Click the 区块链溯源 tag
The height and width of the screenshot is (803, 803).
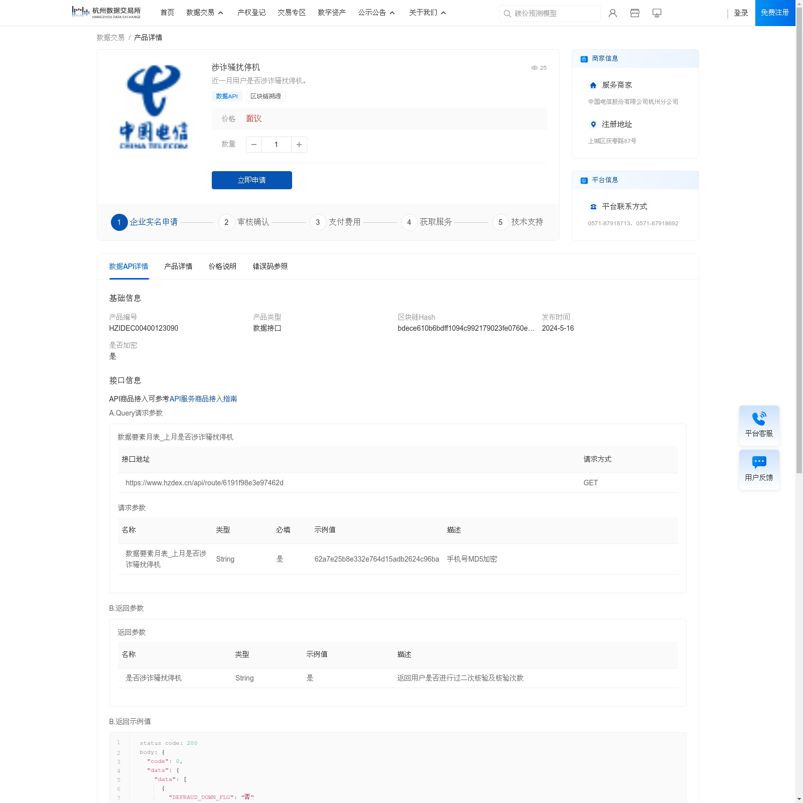tap(266, 96)
